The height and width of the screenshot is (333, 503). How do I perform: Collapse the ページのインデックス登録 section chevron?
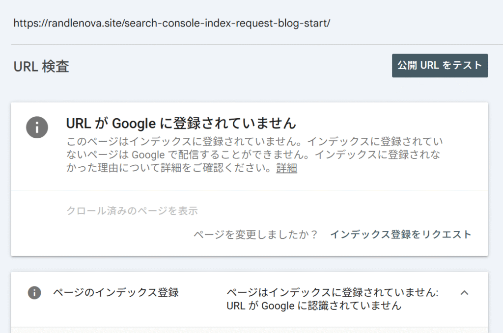click(x=464, y=293)
